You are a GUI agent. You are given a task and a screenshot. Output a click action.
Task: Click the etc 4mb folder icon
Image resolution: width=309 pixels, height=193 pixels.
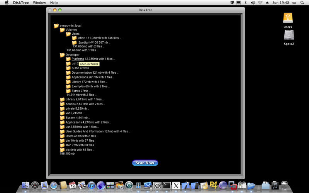click(x=62, y=150)
